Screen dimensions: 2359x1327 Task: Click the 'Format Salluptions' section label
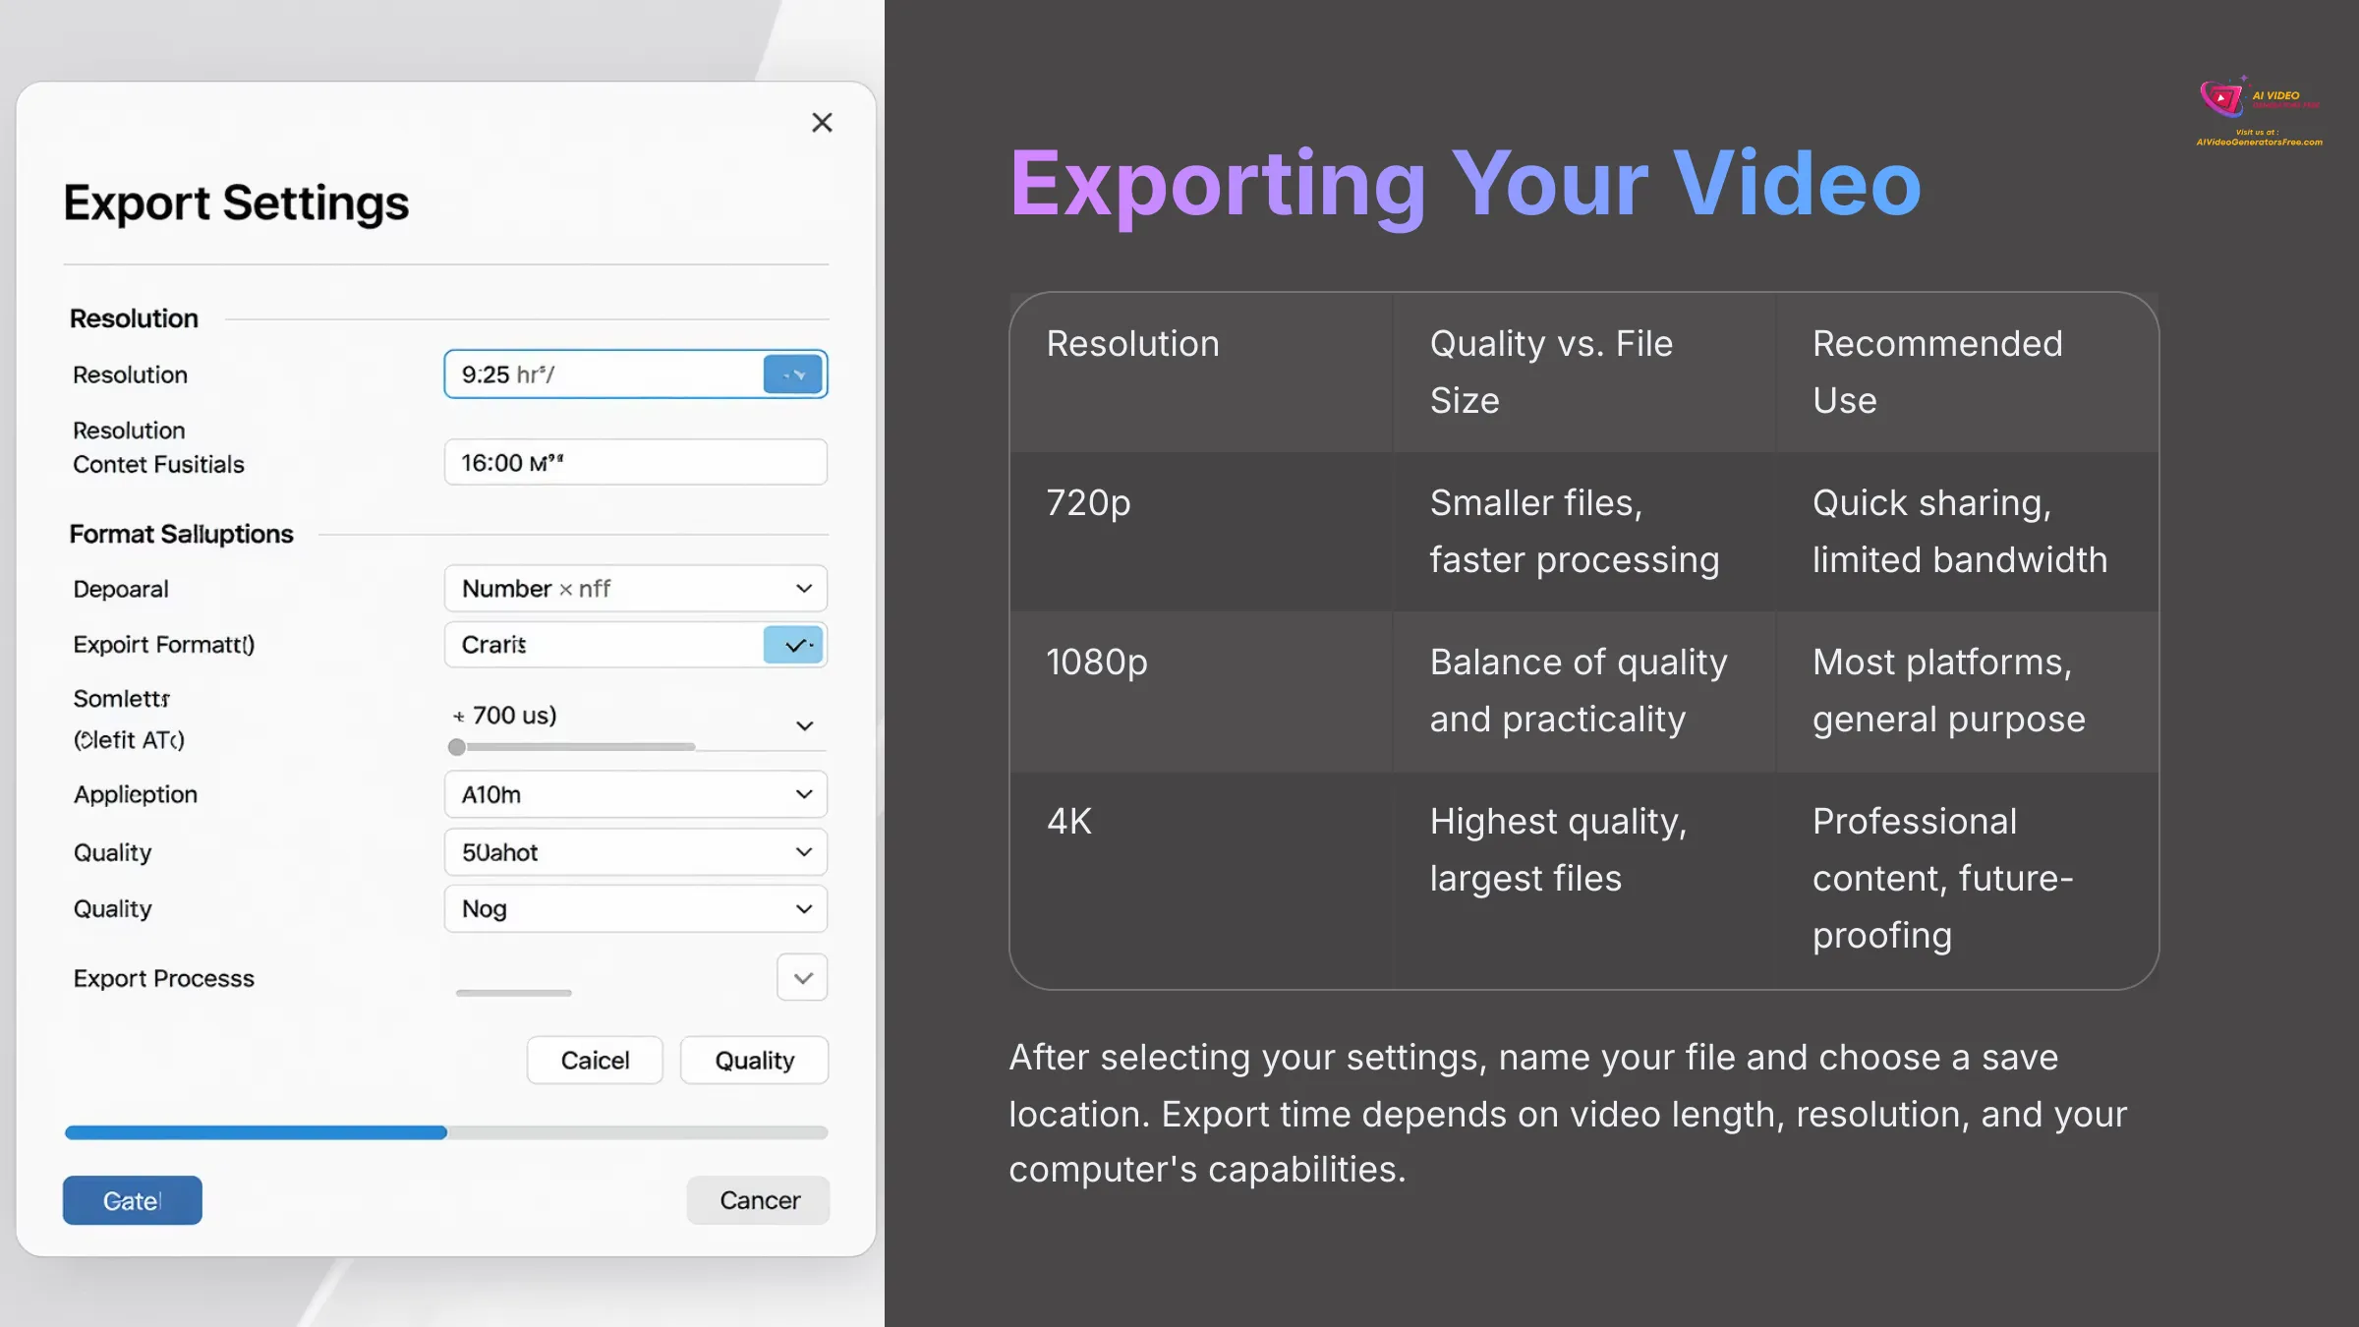[181, 534]
